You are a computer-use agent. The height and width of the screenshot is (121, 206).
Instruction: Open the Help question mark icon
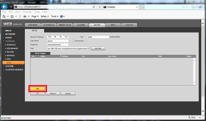pyautogui.click(x=61, y=16)
